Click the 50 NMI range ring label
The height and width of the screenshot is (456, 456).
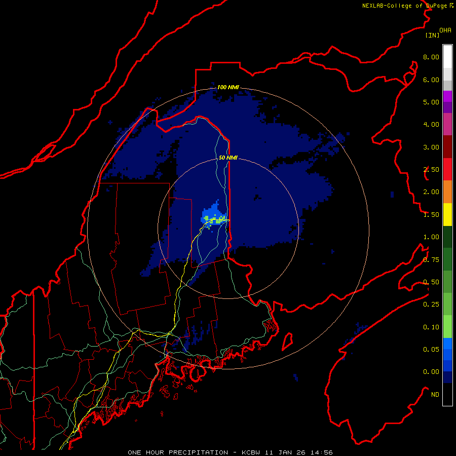[x=228, y=158]
